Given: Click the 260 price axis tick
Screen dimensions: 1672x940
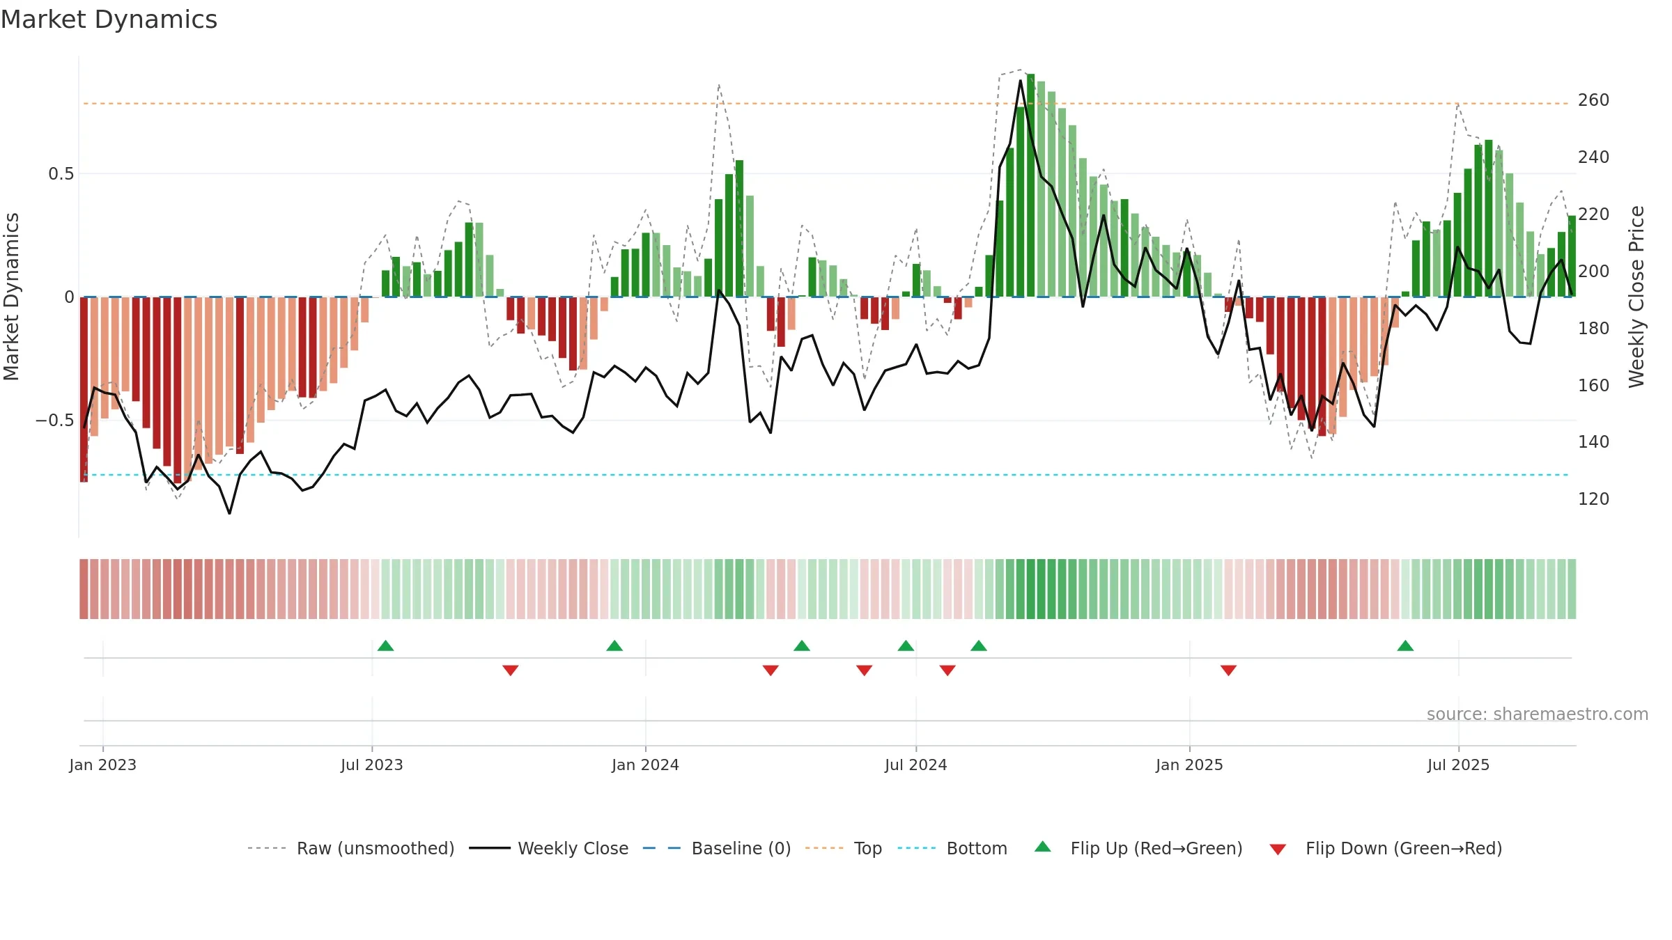Looking at the screenshot, I should point(1594,100).
